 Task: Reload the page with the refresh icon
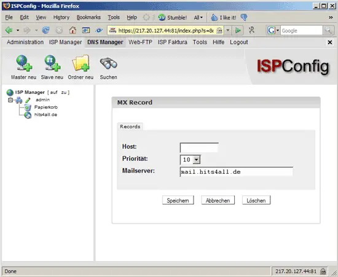(45, 30)
